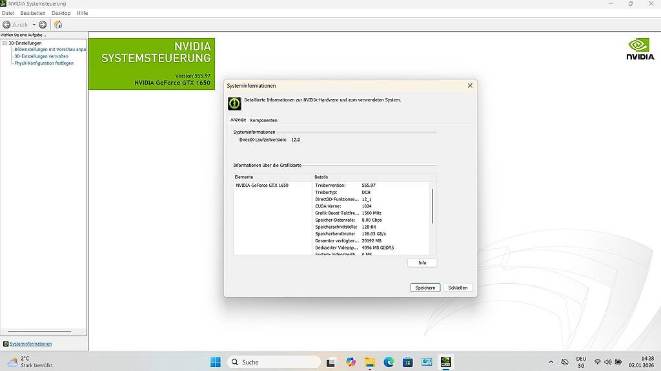This screenshot has height=371, width=661.
Task: Click the Home icon in the toolbar
Action: (x=58, y=25)
